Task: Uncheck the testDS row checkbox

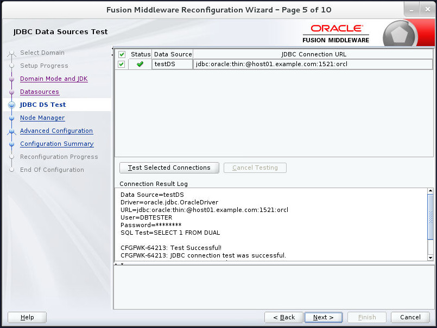Action: (122, 65)
